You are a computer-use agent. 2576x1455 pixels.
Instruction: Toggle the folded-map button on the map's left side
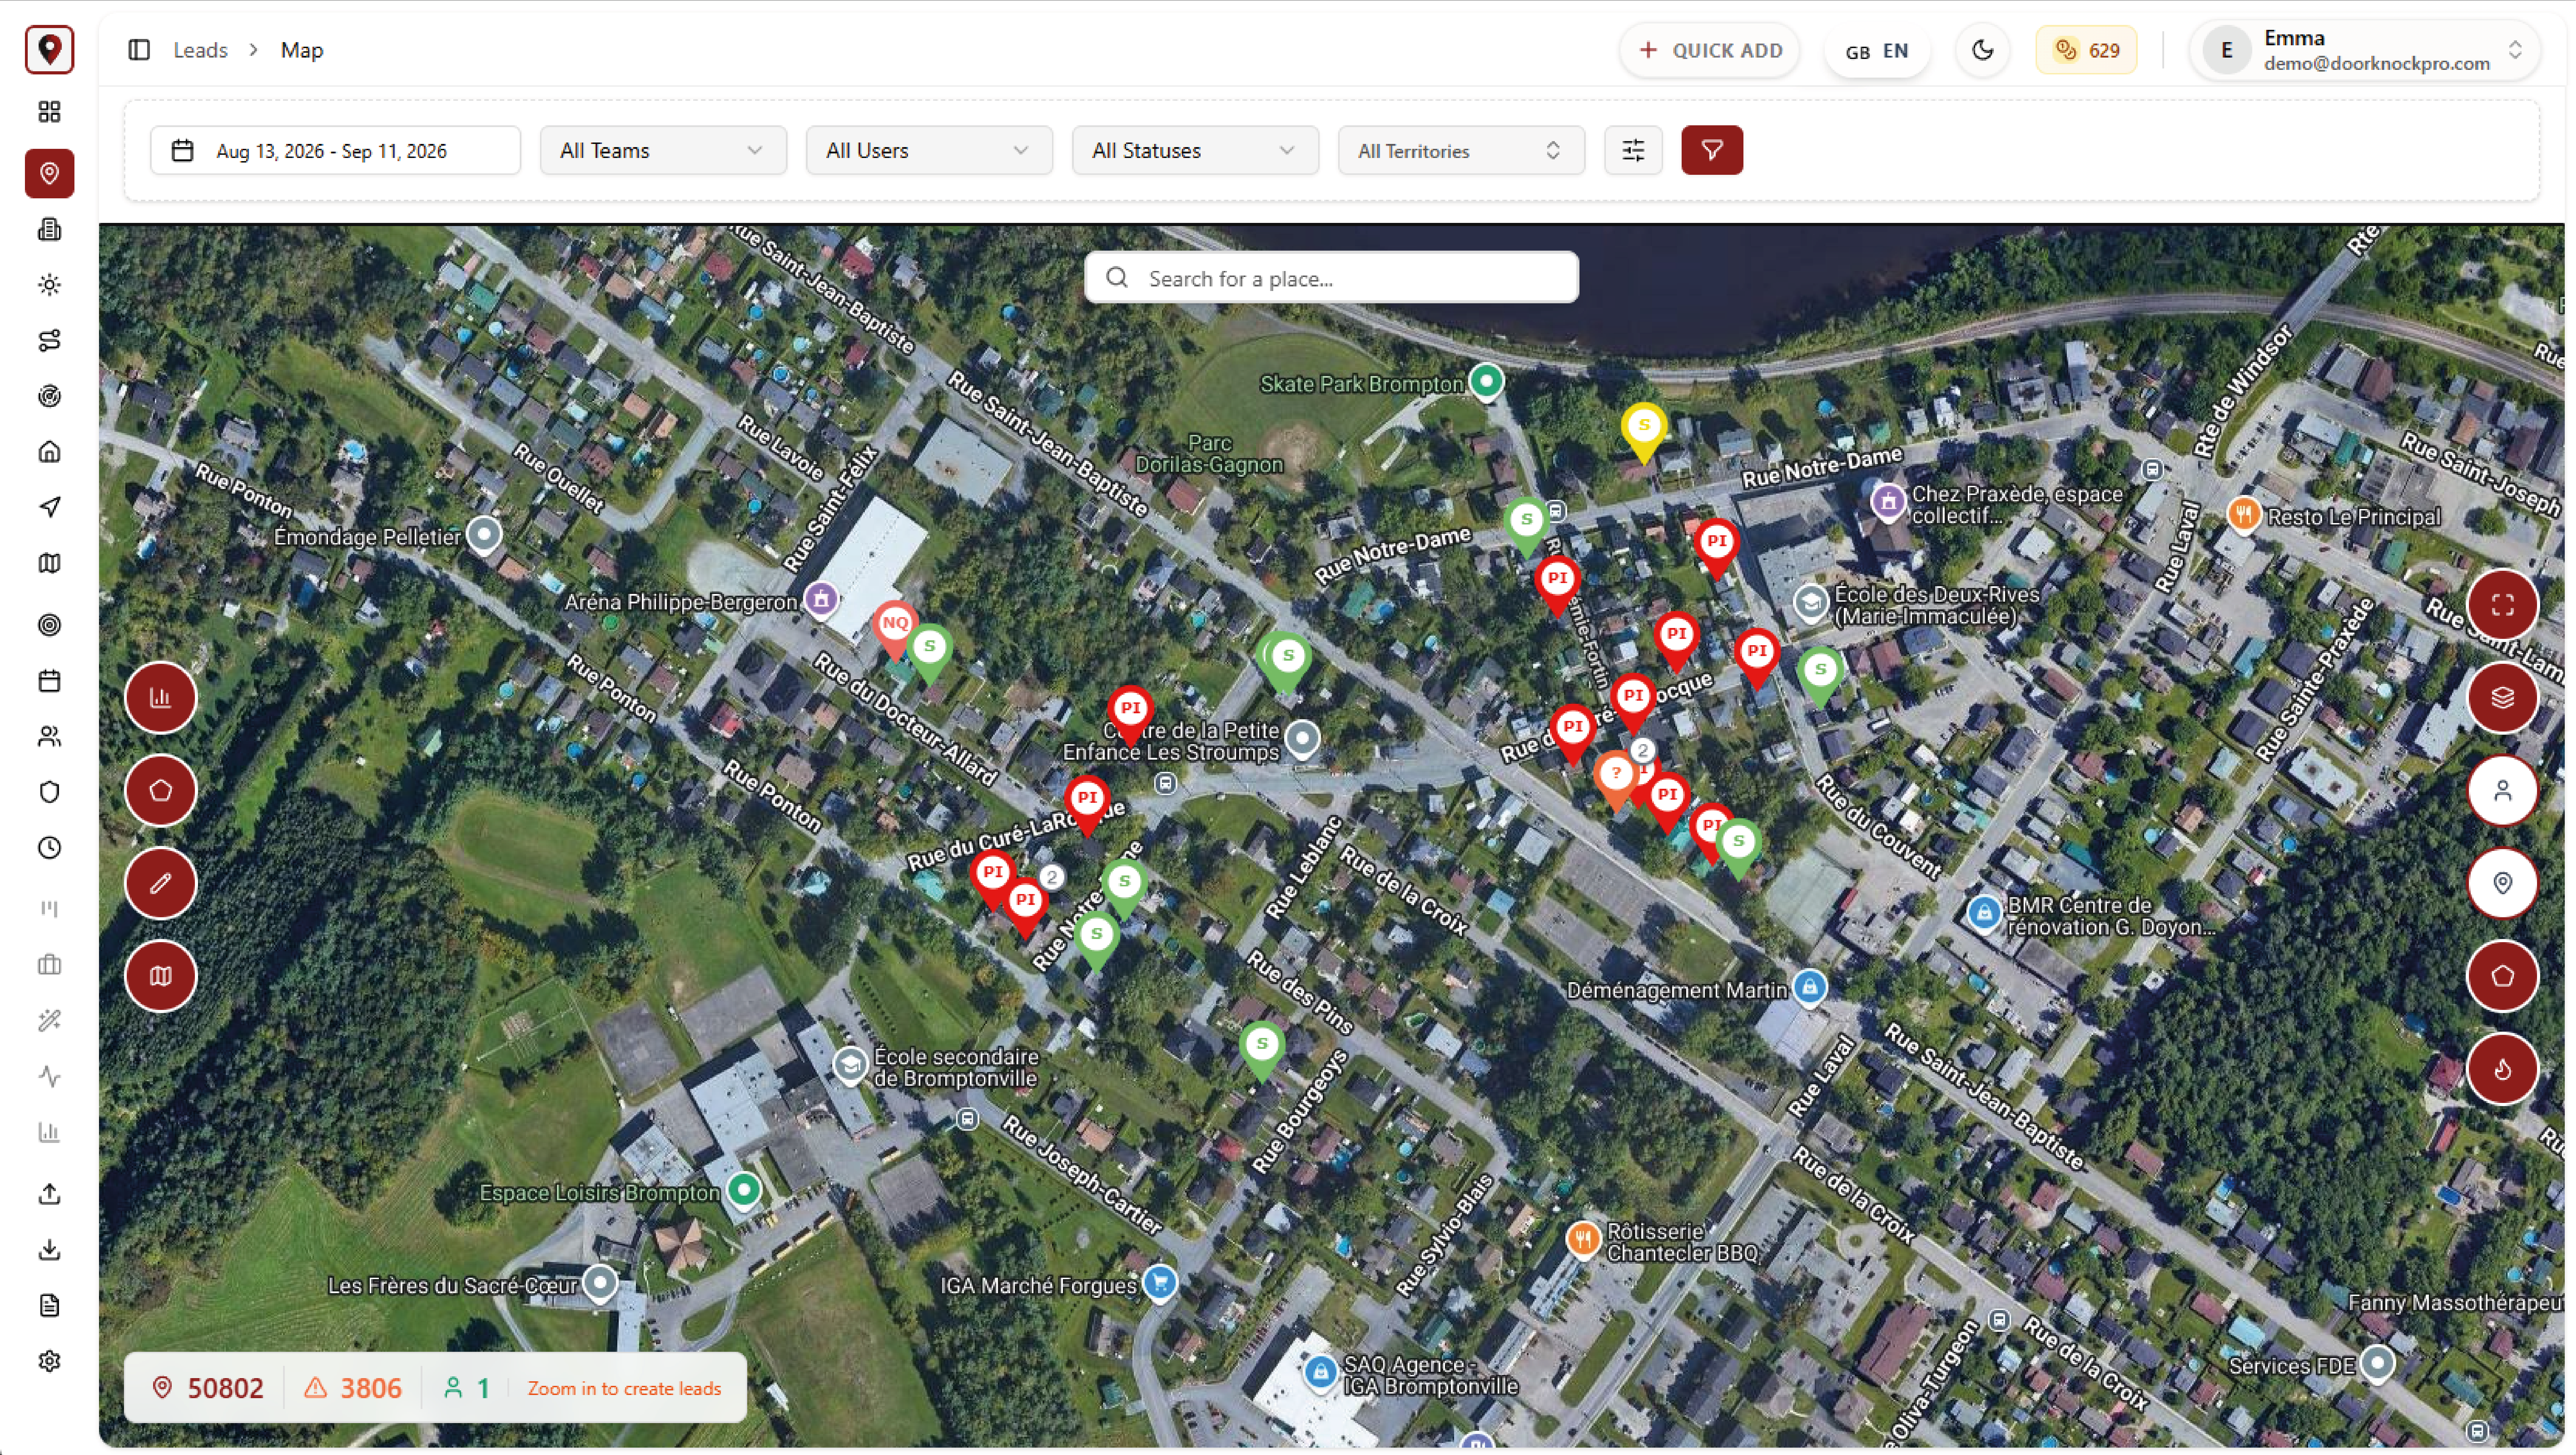[x=160, y=976]
